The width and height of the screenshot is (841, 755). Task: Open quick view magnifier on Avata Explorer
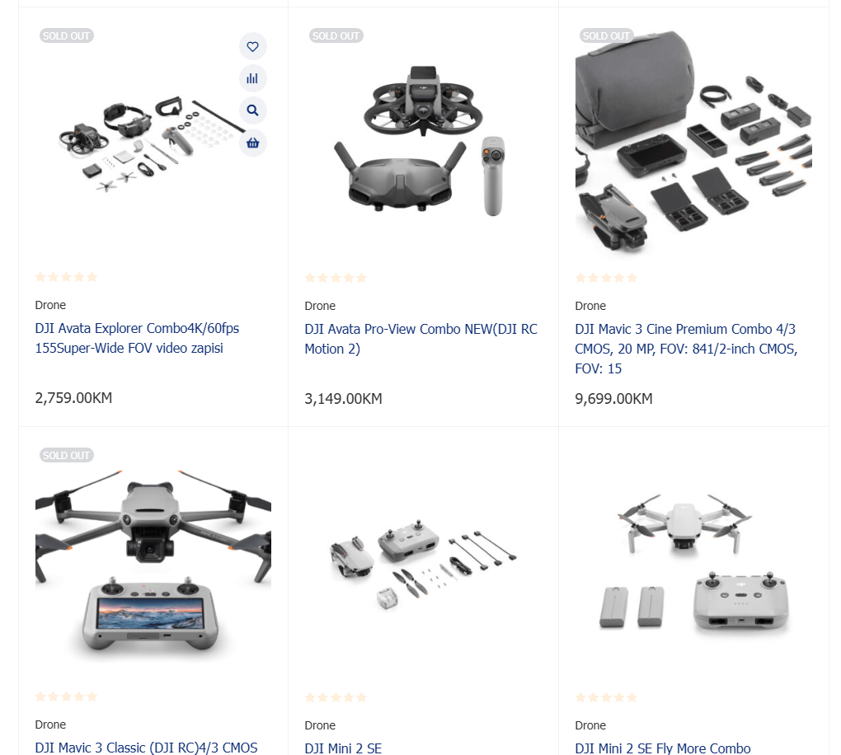252,110
